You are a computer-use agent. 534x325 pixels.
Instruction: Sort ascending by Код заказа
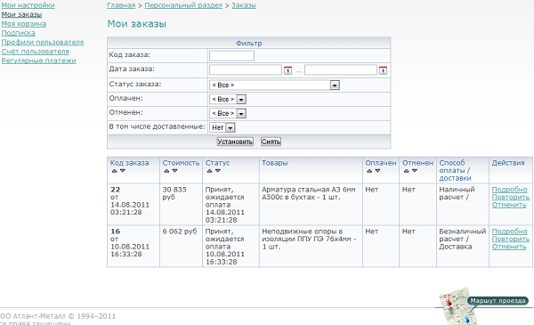(x=115, y=171)
